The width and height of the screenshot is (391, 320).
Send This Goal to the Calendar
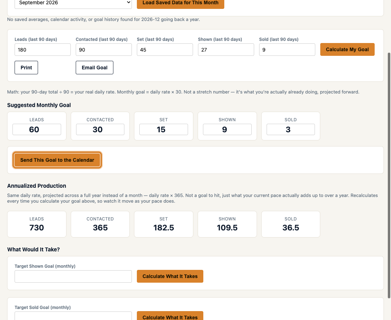click(57, 160)
